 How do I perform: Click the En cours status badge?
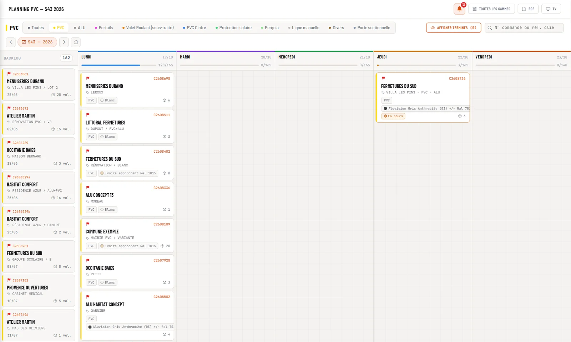(x=393, y=116)
